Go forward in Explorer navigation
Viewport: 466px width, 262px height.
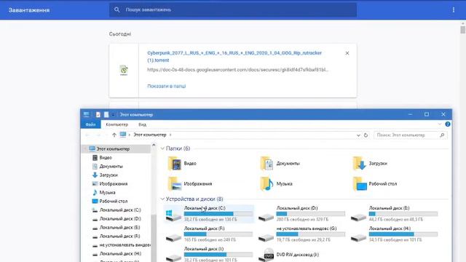[x=98, y=135]
